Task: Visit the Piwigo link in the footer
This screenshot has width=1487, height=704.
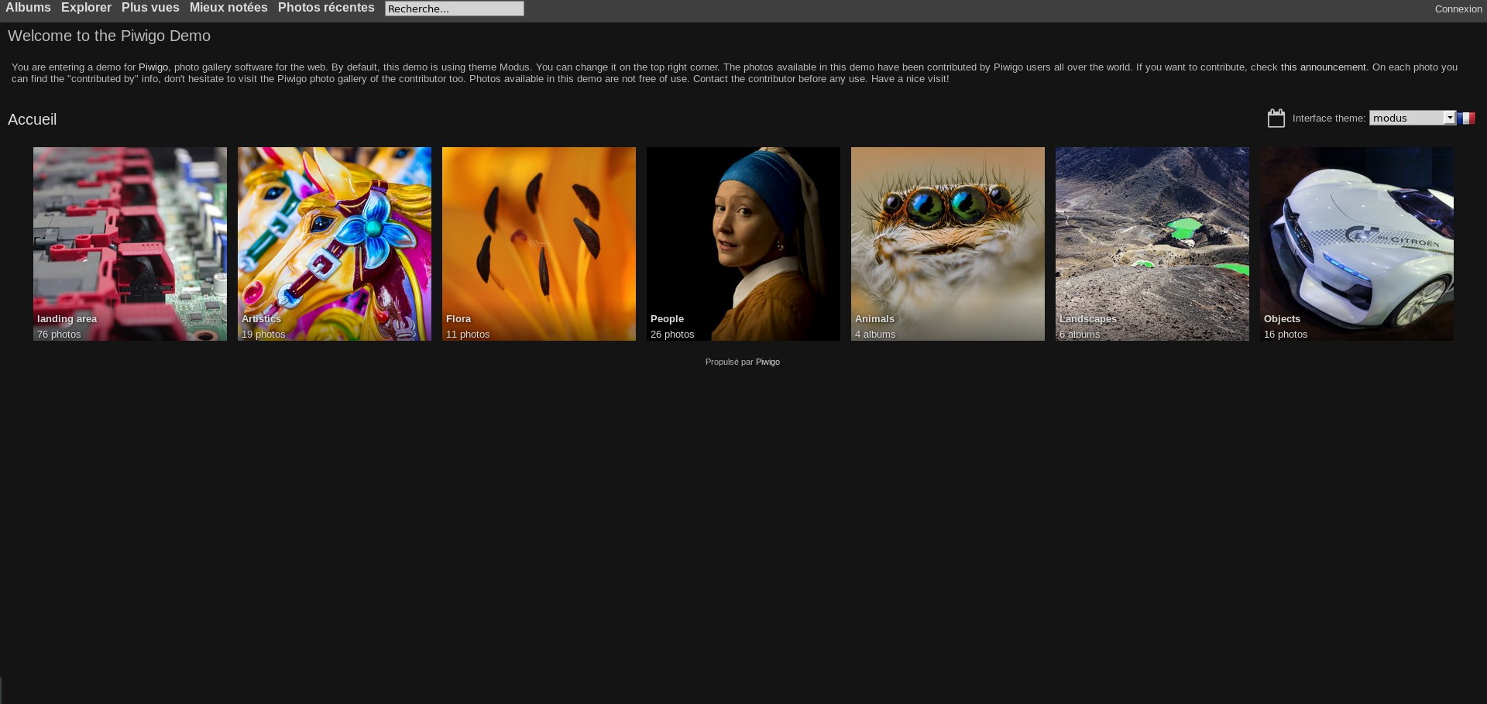Action: tap(768, 362)
